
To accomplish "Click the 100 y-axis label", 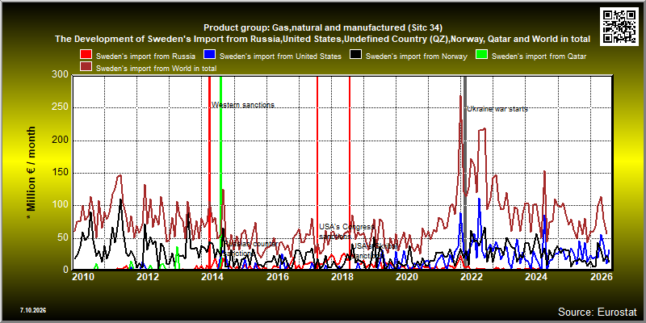I will tap(60, 206).
